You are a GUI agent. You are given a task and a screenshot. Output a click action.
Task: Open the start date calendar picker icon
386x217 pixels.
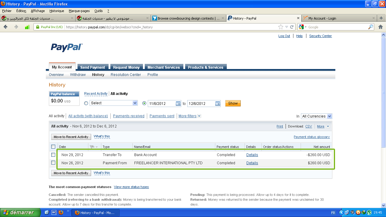click(x=178, y=103)
